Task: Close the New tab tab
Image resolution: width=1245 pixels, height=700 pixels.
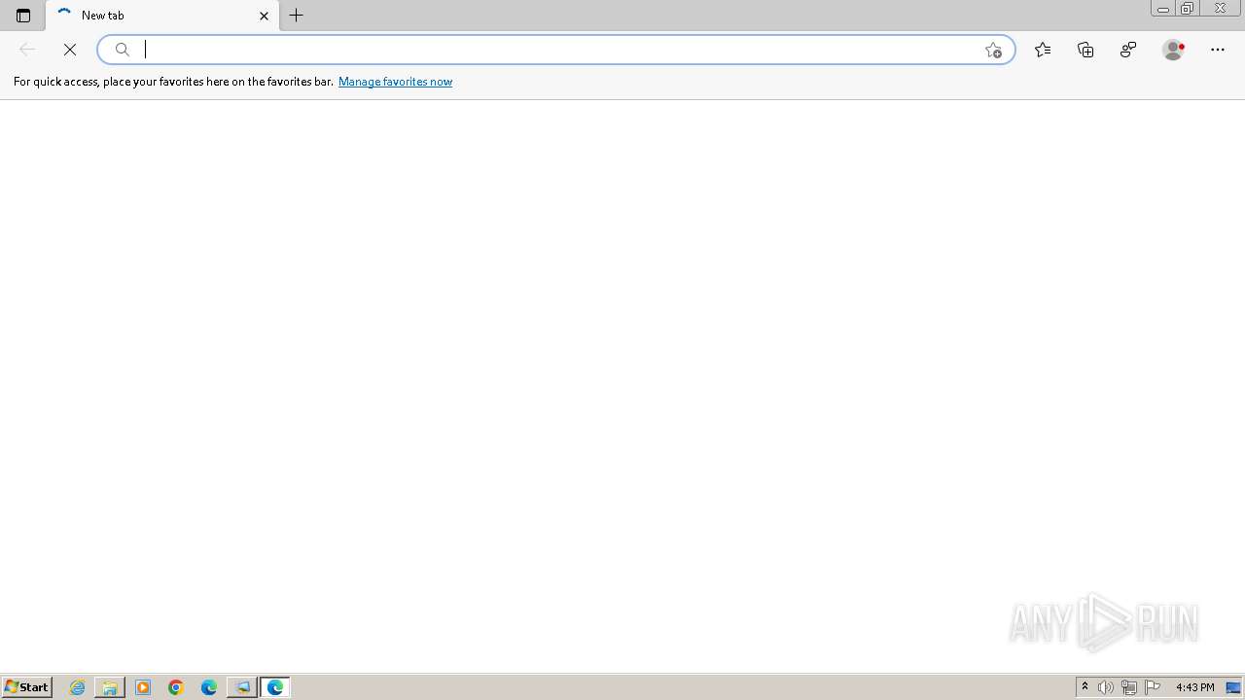Action: pyautogui.click(x=264, y=16)
